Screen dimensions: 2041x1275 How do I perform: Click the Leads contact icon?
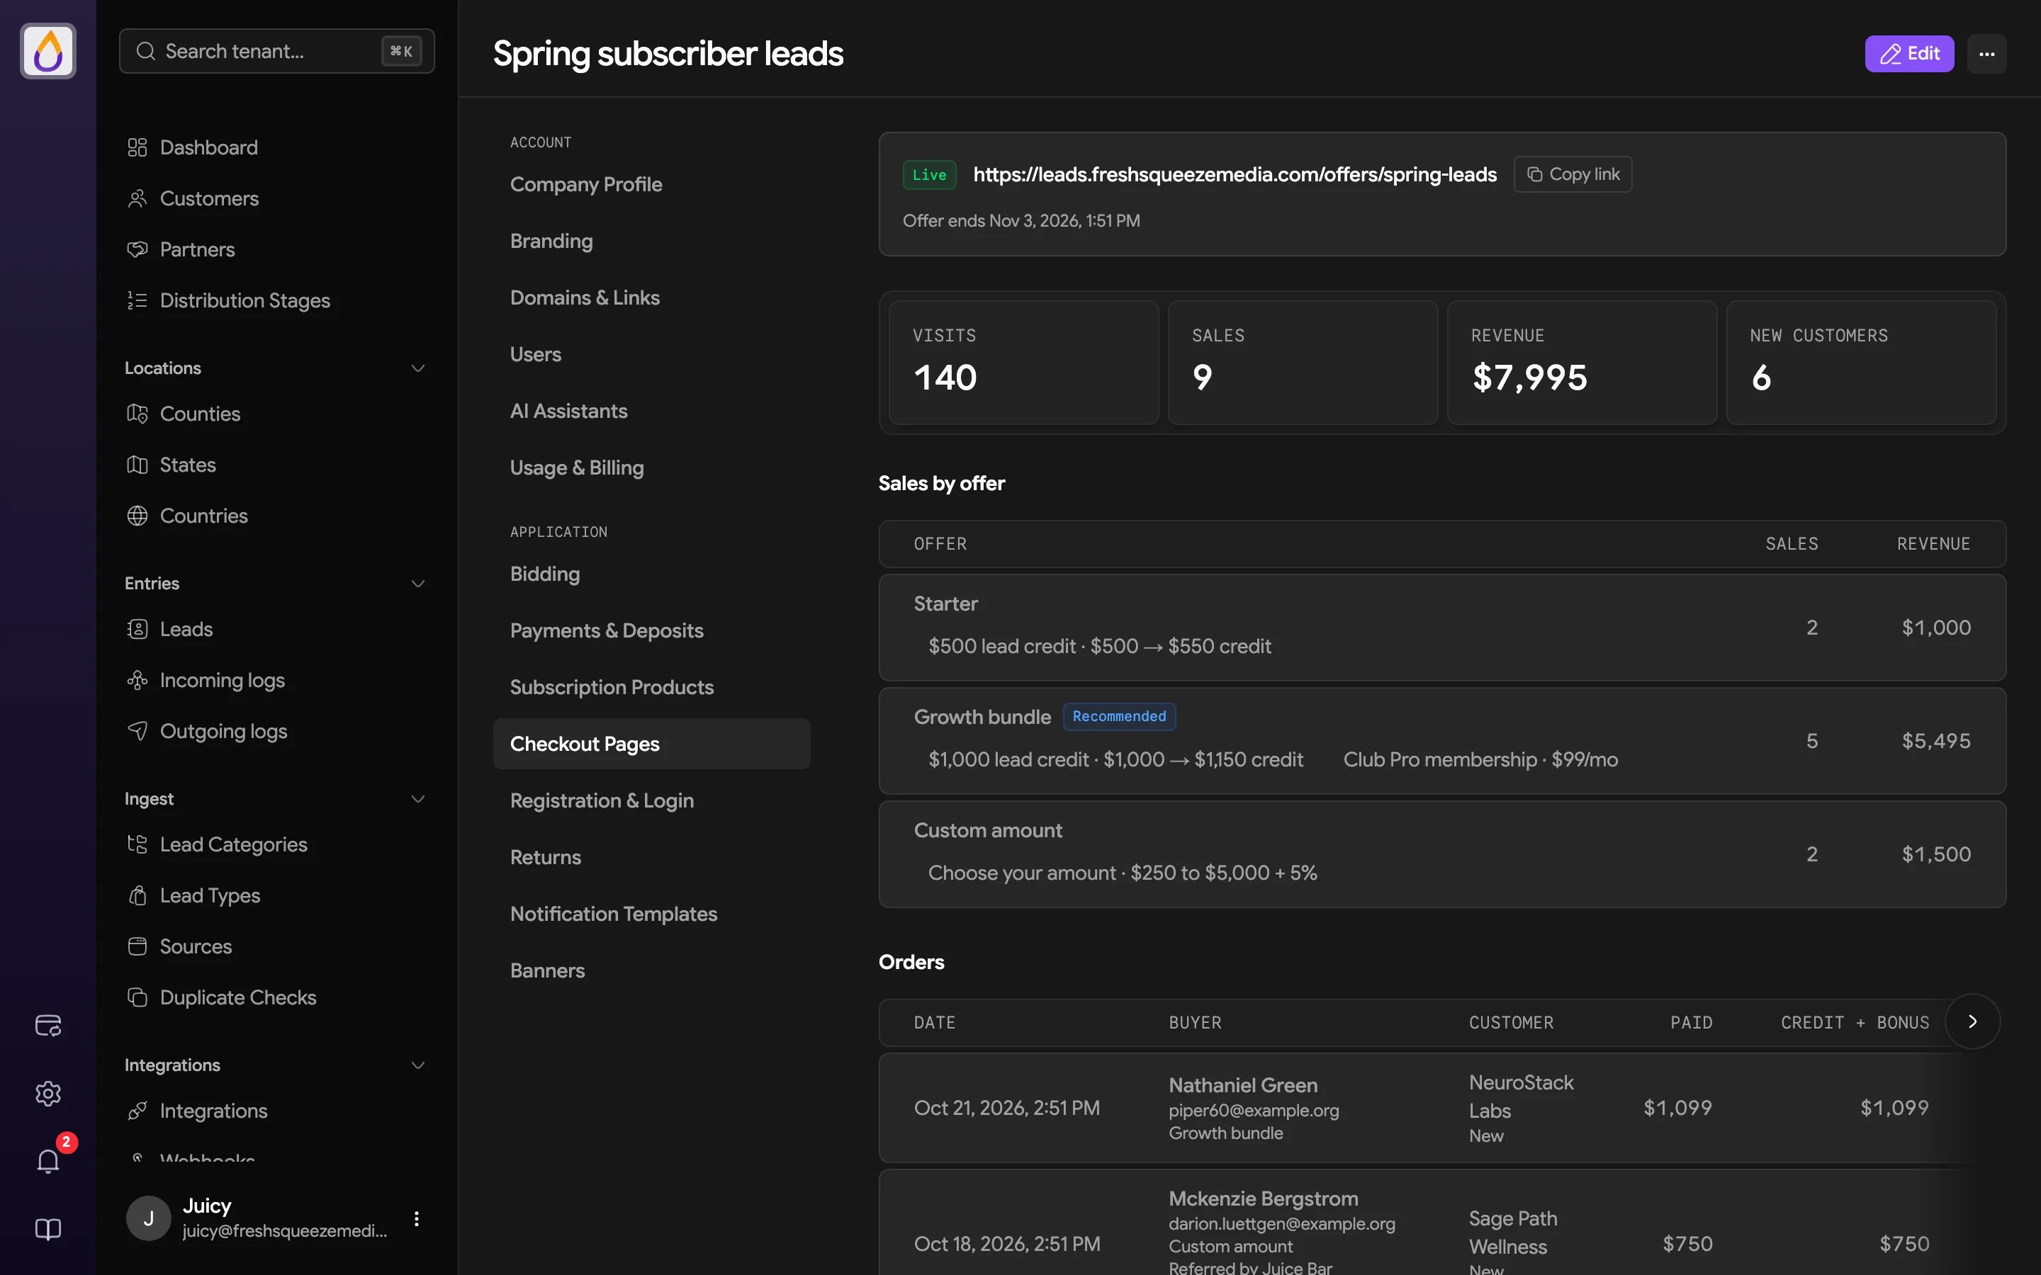pyautogui.click(x=137, y=629)
